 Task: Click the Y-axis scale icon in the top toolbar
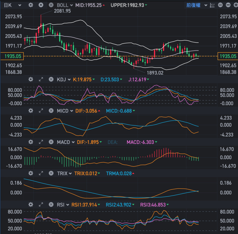[213, 5]
